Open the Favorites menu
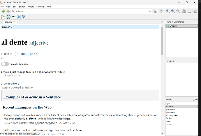This screenshot has height=136, width=201. 40,7
